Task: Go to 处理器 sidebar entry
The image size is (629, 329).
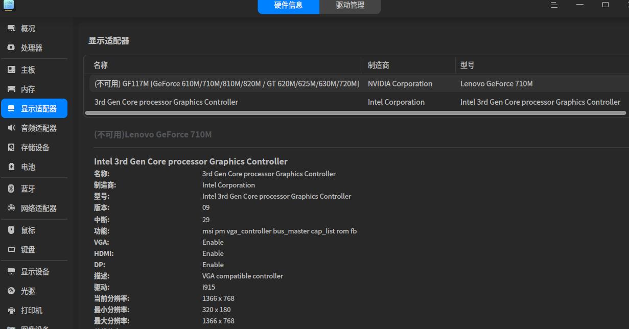Action: click(34, 48)
